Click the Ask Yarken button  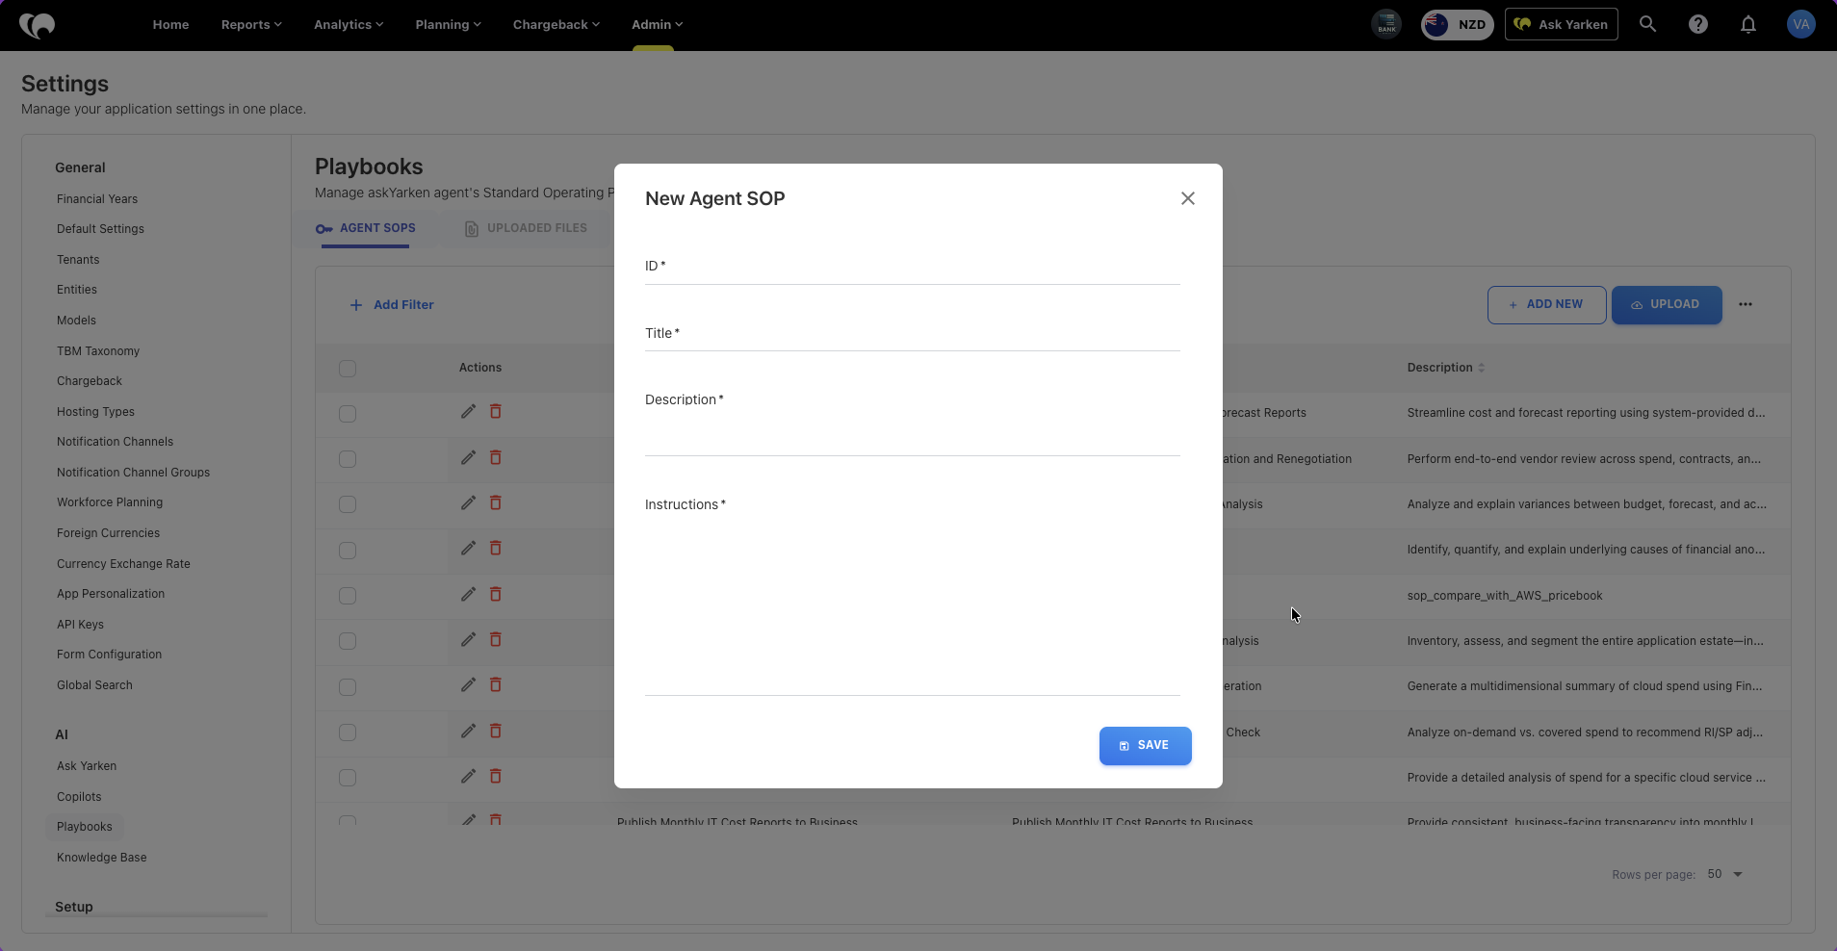[x=1561, y=24]
